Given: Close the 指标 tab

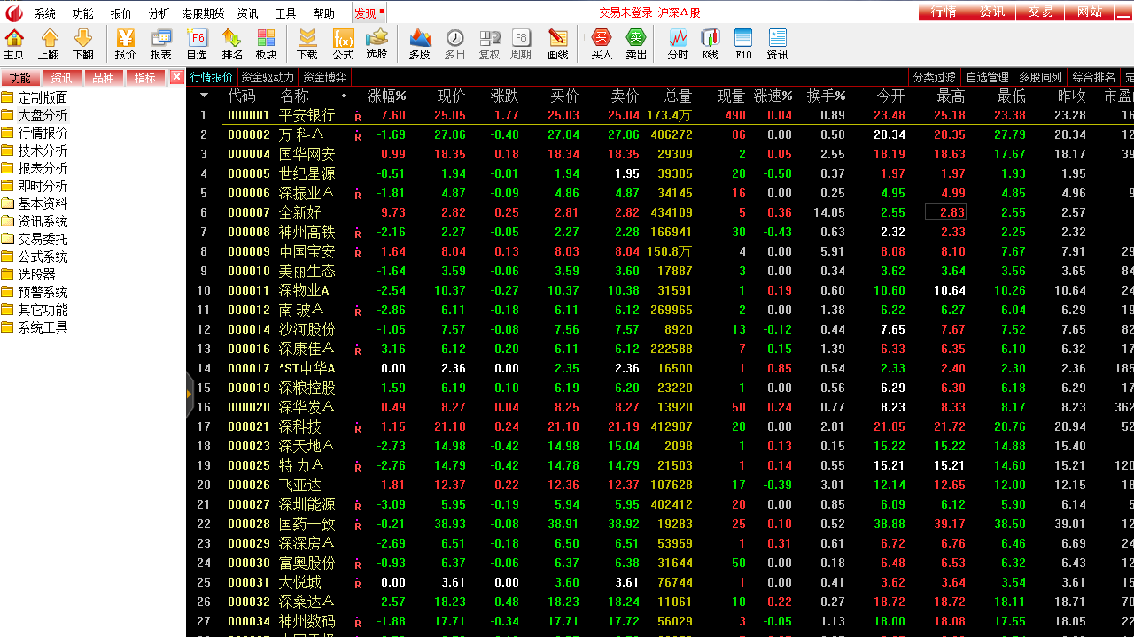Looking at the screenshot, I should coord(176,76).
